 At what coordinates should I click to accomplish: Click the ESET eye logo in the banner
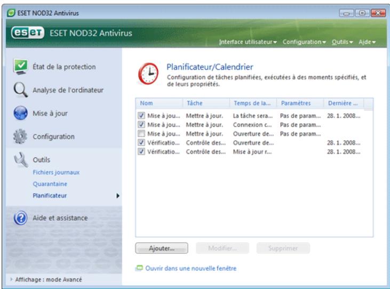click(x=28, y=33)
